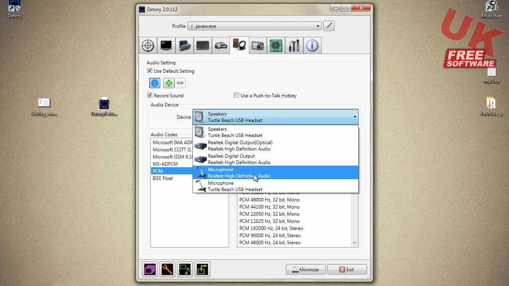509x286 pixels.
Task: Open the Information tab icon
Action: pyautogui.click(x=313, y=46)
